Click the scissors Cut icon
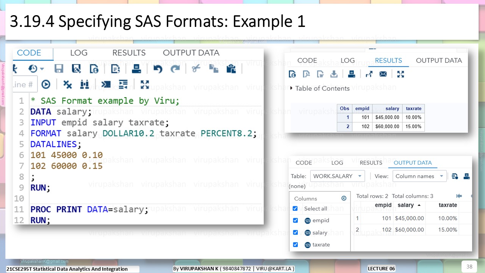The width and height of the screenshot is (485, 273). (196, 69)
